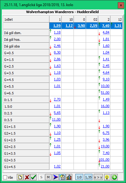Image resolution: width=126 pixels, height=183 pixels.
Task: Open the bar chart statistics icon
Action: coord(69,177)
